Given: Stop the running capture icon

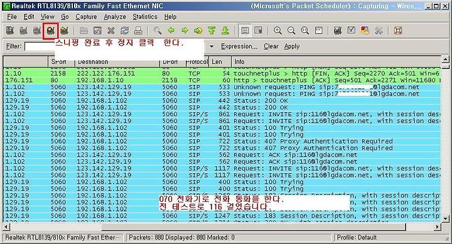Looking at the screenshot, I should [51, 31].
